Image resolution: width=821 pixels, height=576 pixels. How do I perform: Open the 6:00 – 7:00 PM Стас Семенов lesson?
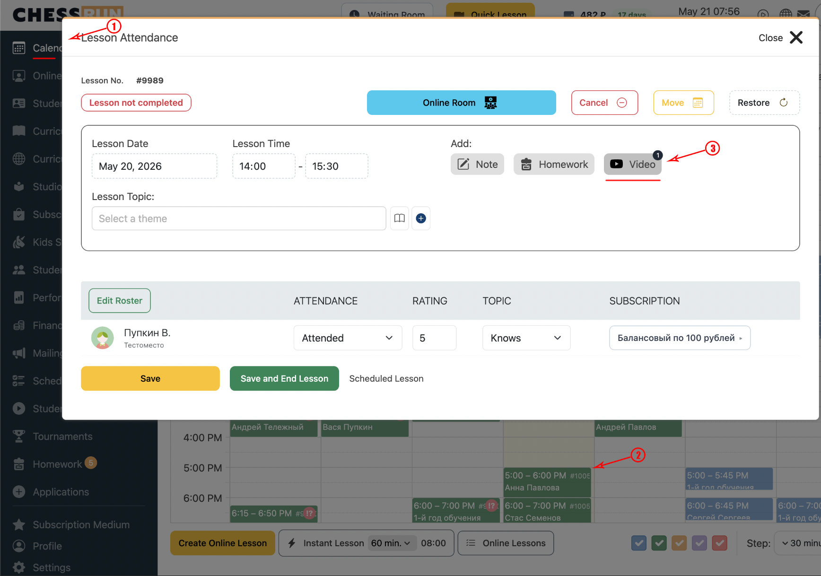tap(547, 510)
